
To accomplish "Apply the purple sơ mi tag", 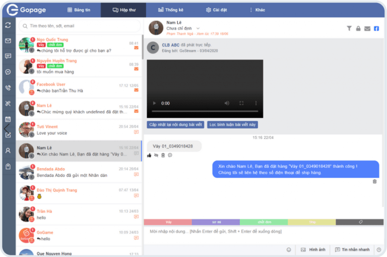I will click(216, 222).
